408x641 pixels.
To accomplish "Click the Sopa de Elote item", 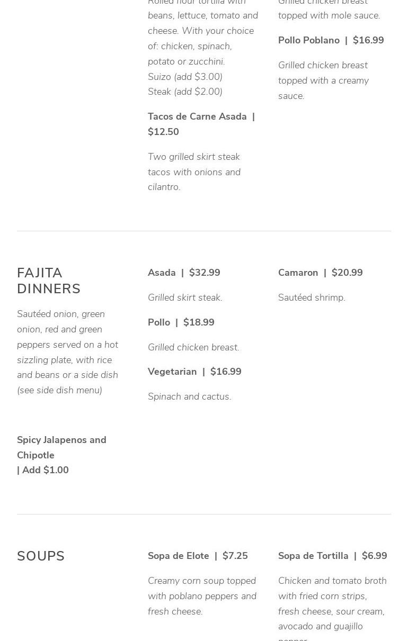I will point(197,556).
